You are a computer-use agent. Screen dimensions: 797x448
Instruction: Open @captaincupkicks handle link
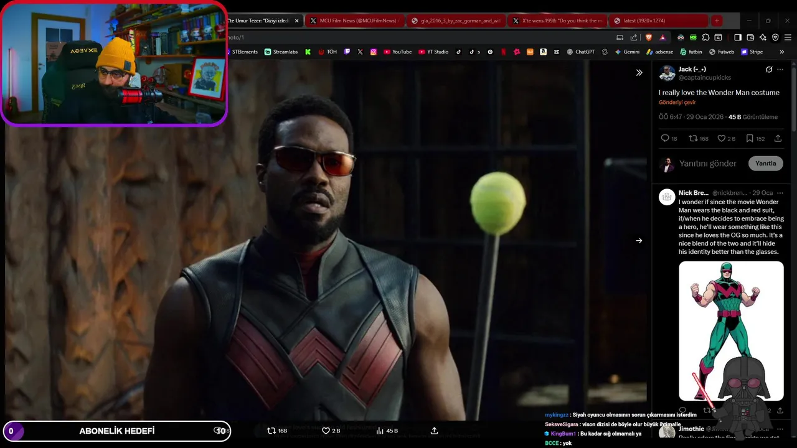(705, 77)
